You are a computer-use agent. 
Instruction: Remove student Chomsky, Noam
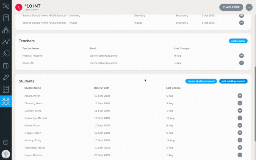(x=240, y=103)
